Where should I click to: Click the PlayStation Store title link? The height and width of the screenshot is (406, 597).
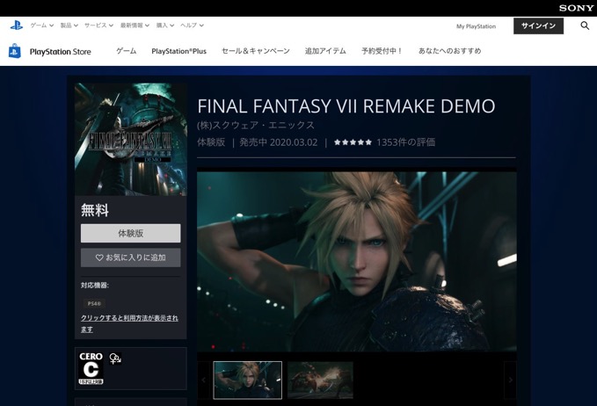(x=60, y=52)
